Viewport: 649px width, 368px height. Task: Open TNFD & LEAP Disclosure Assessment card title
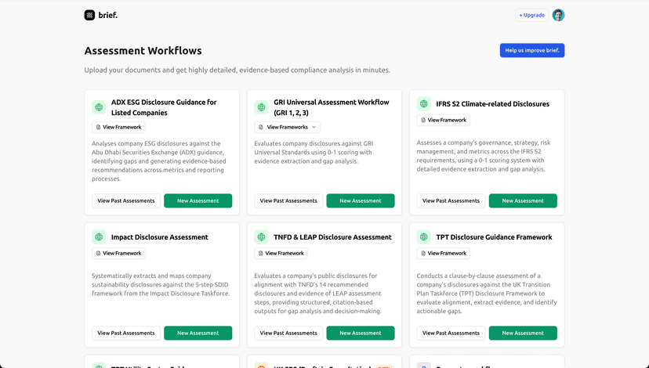point(332,237)
